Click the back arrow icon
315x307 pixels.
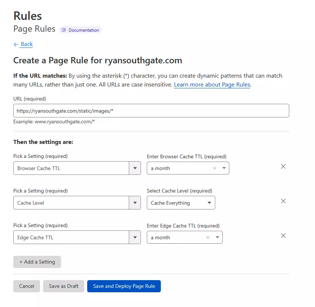coord(15,44)
